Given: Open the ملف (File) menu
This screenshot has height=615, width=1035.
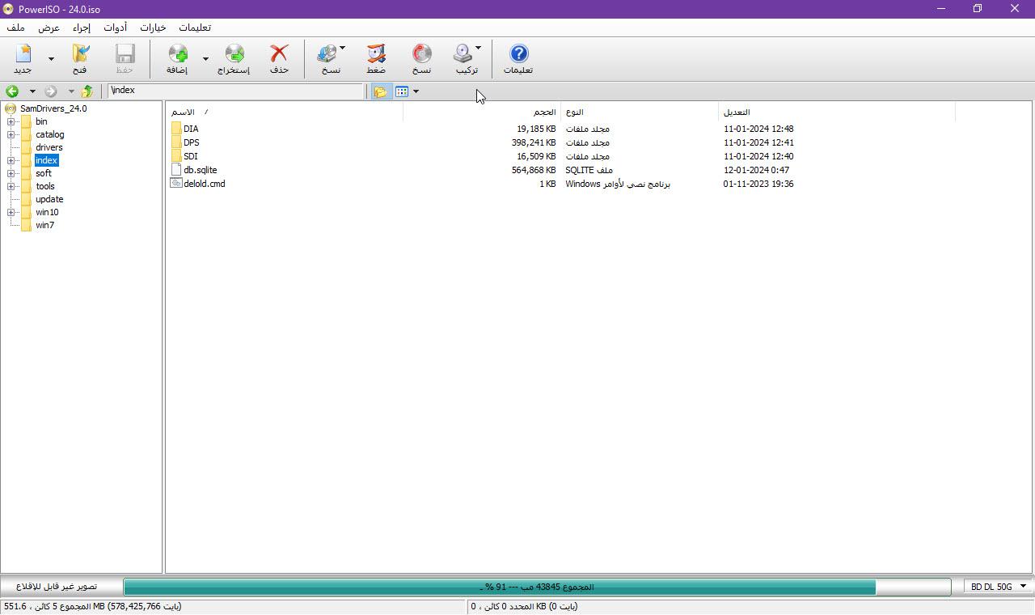Looking at the screenshot, I should click(16, 28).
